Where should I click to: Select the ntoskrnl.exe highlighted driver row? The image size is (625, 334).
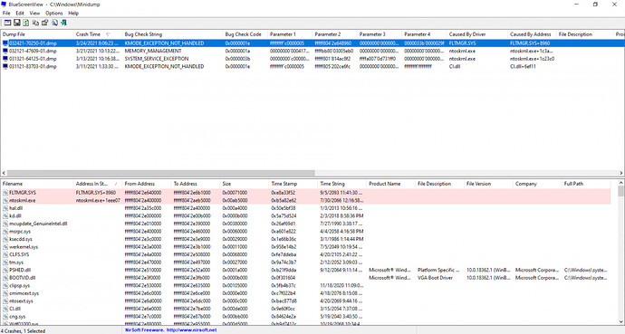[305, 200]
